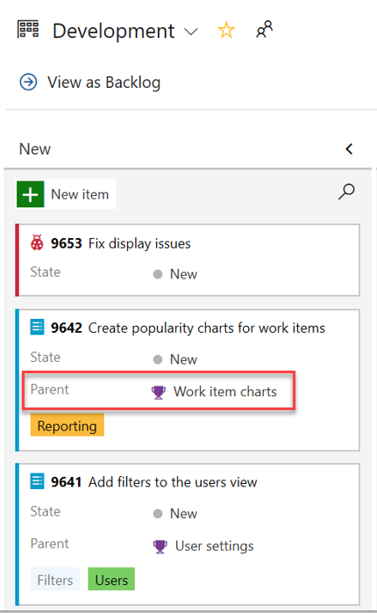The height and width of the screenshot is (613, 377).
Task: Collapse the New column with chevron
Action: point(349,148)
